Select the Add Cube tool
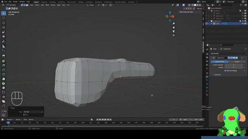248x139 pixels. (x=3, y=51)
